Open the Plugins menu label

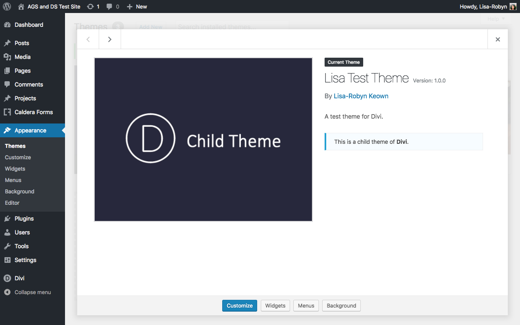coord(24,219)
